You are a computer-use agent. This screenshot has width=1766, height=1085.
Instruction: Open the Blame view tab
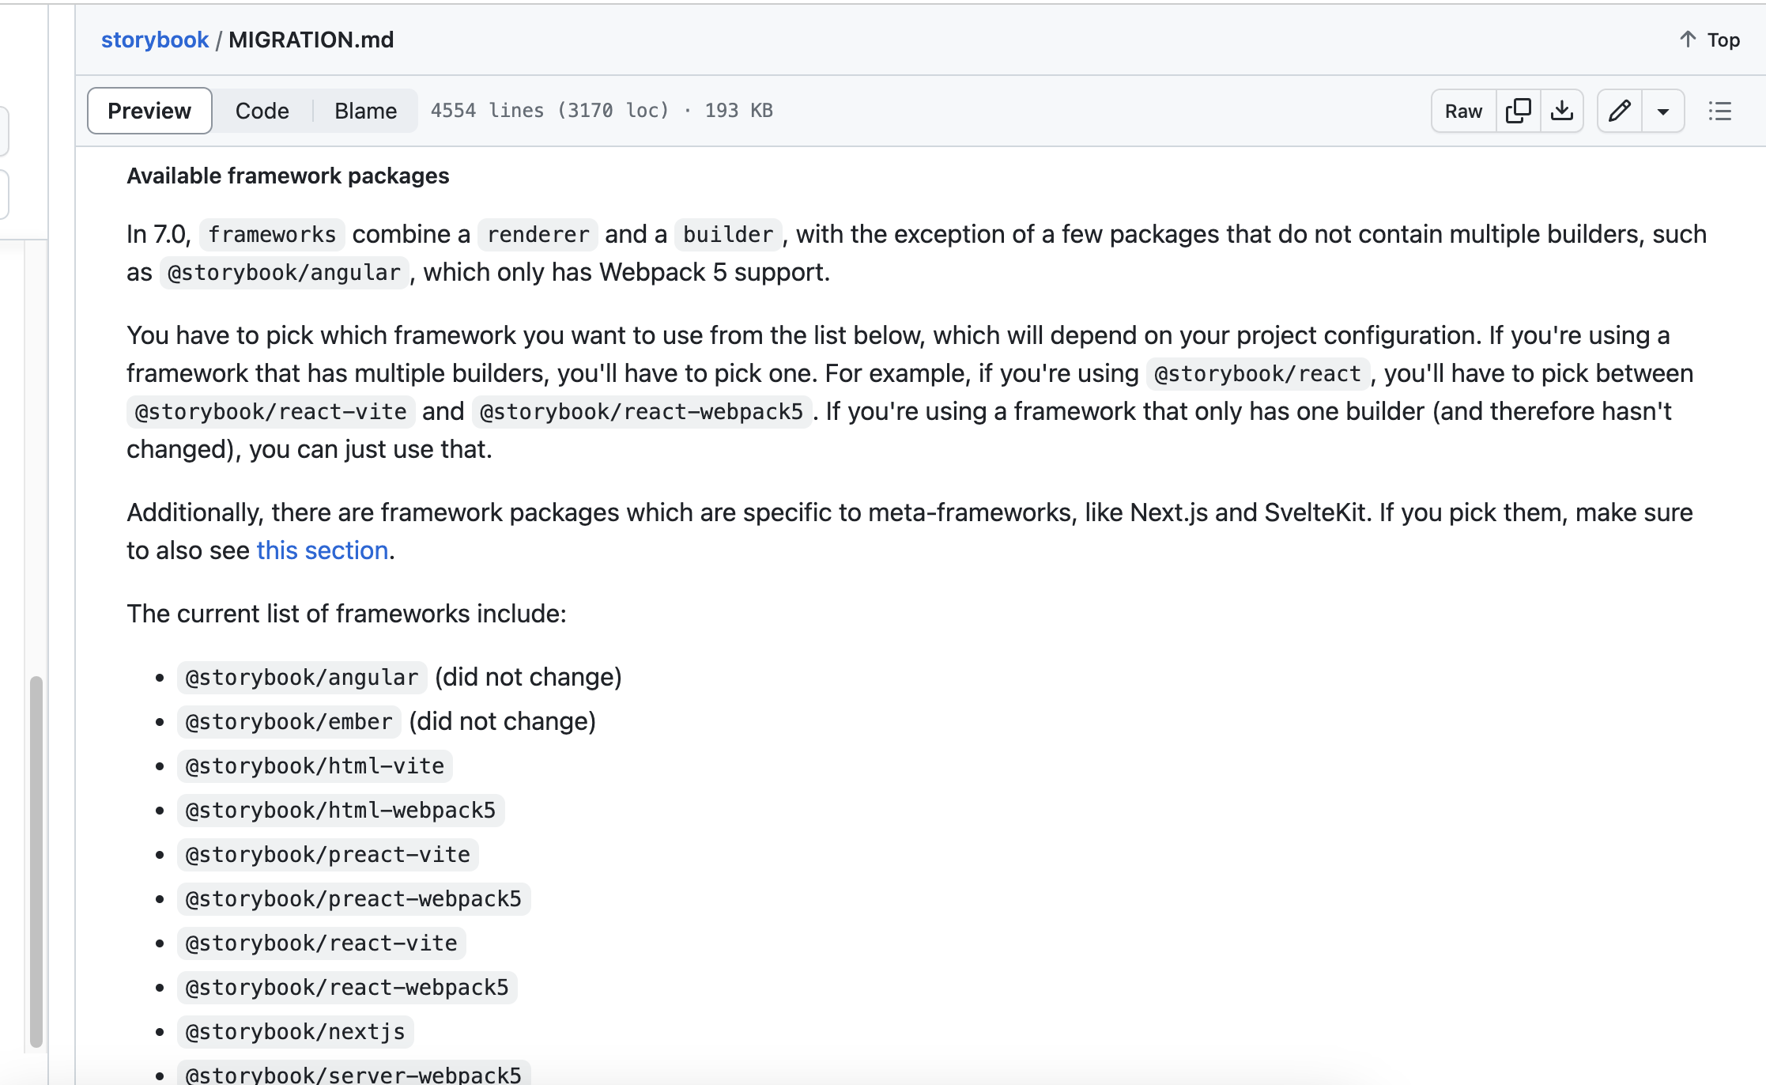365,111
